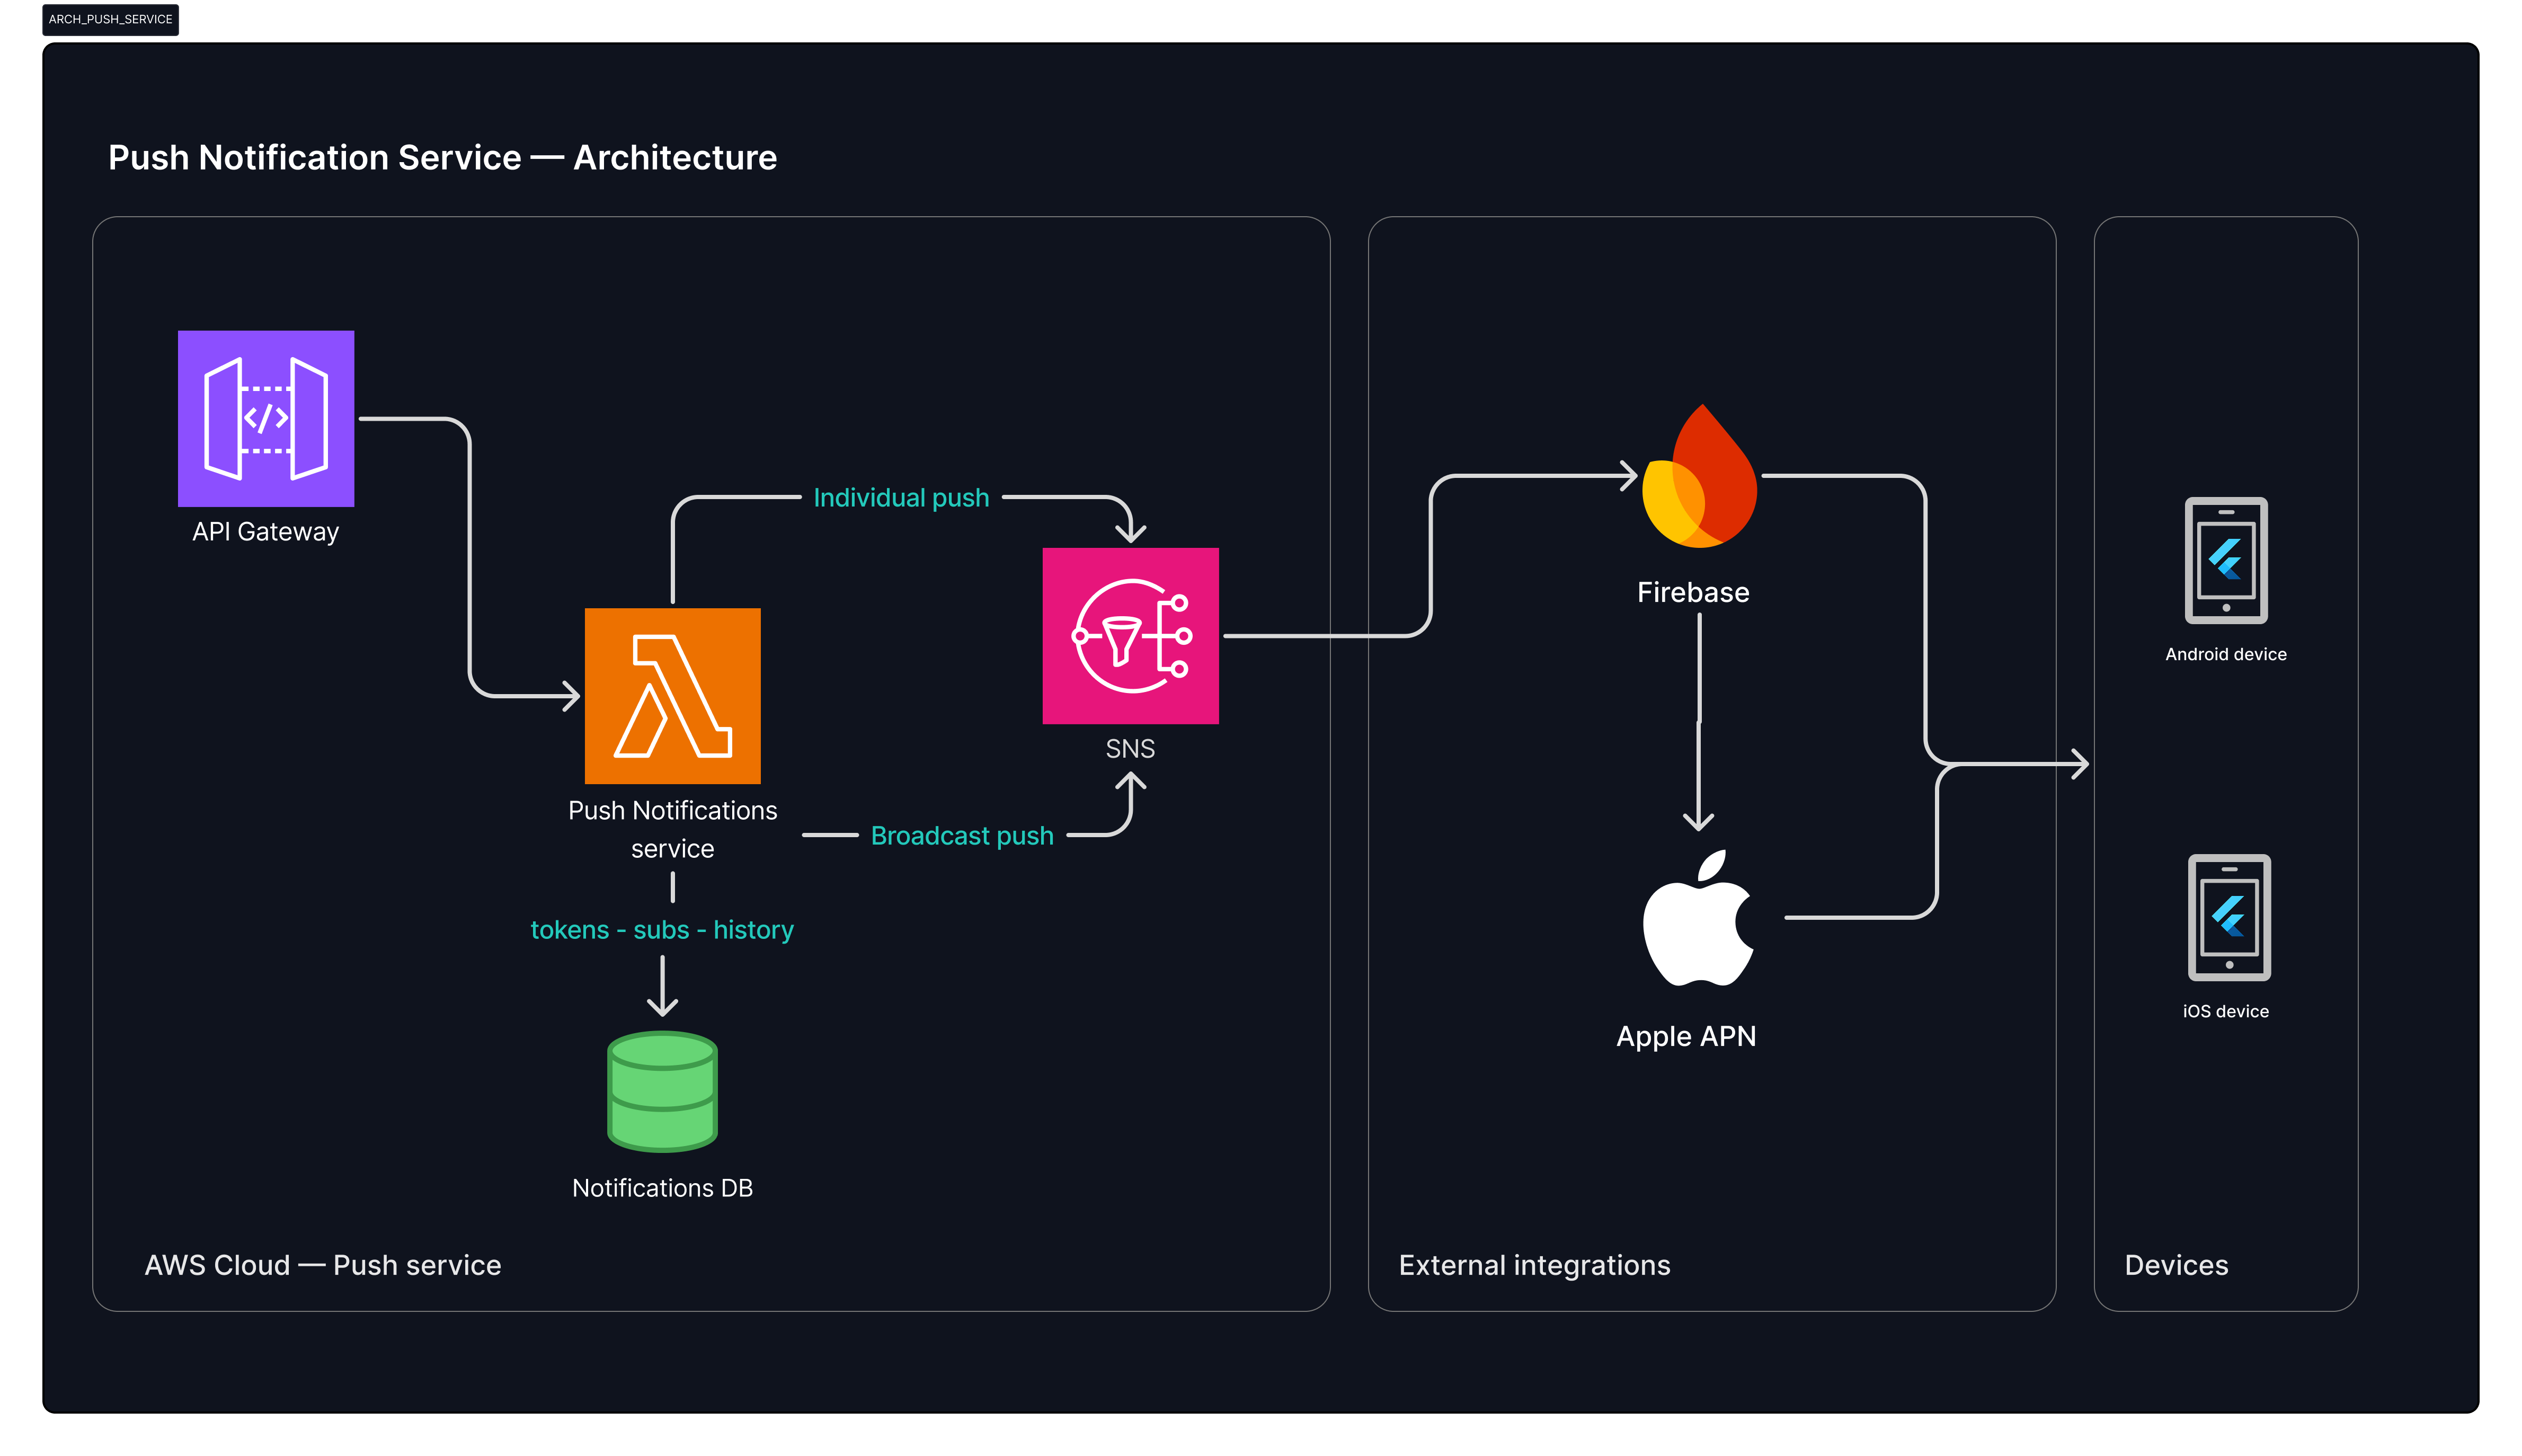Select the 'Notifications DB' label
This screenshot has height=1456, width=2522.
tap(662, 1188)
